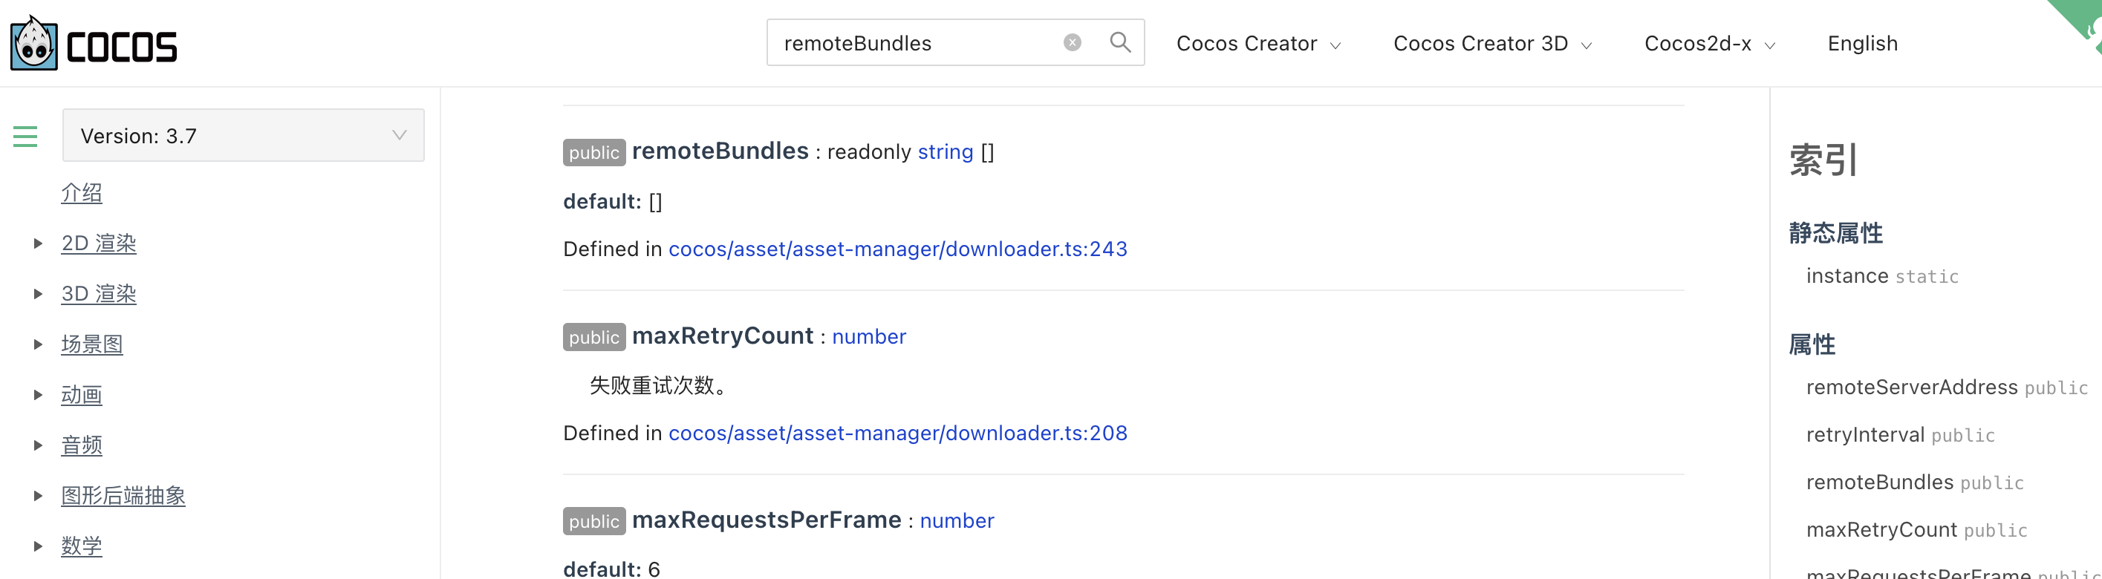Expand the 动画 tree section
The height and width of the screenshot is (579, 2102).
pos(38,396)
